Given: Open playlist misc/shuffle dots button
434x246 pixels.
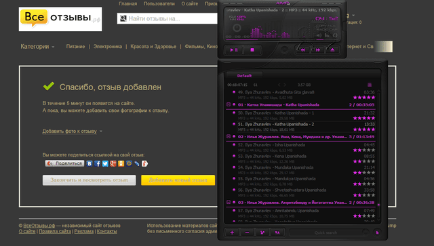Looking at the screenshot, I should (x=262, y=232).
